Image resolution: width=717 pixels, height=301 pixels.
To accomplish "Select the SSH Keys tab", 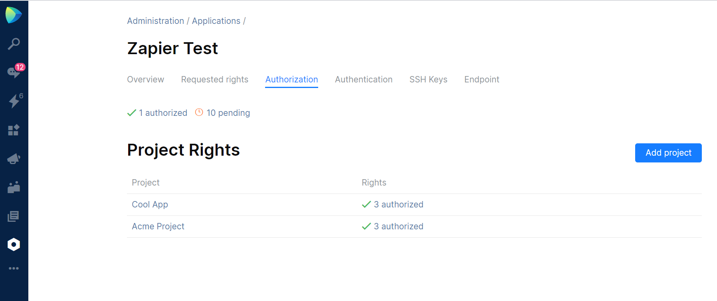I will pos(428,80).
